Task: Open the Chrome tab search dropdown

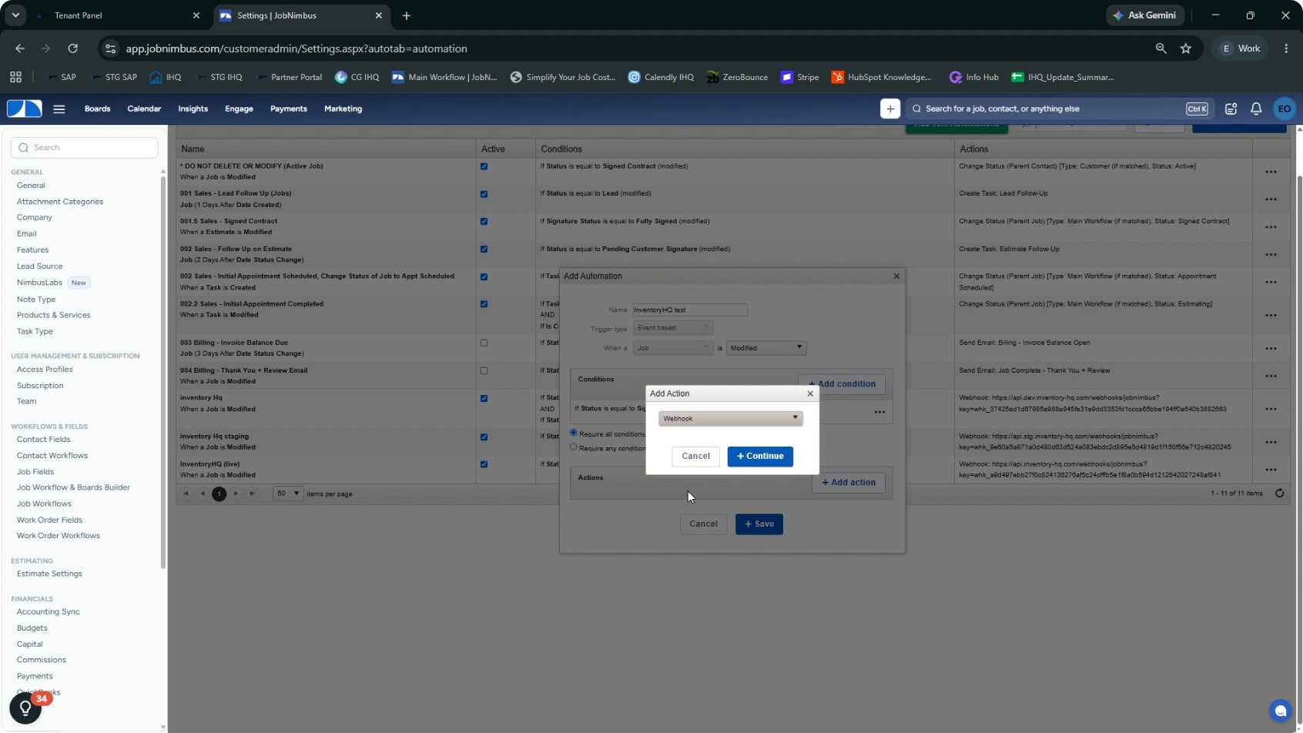Action: point(15,15)
